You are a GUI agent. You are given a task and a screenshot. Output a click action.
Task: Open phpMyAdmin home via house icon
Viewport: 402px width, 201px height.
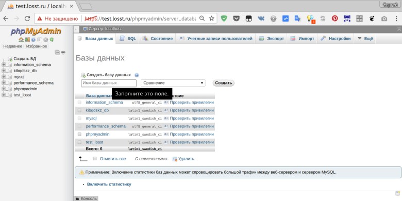[x=21, y=40]
